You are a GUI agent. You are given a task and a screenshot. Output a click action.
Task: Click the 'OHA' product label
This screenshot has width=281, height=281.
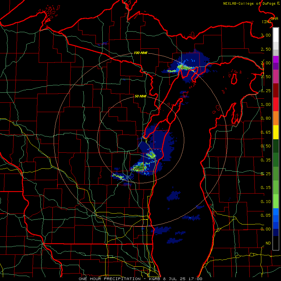(274, 19)
